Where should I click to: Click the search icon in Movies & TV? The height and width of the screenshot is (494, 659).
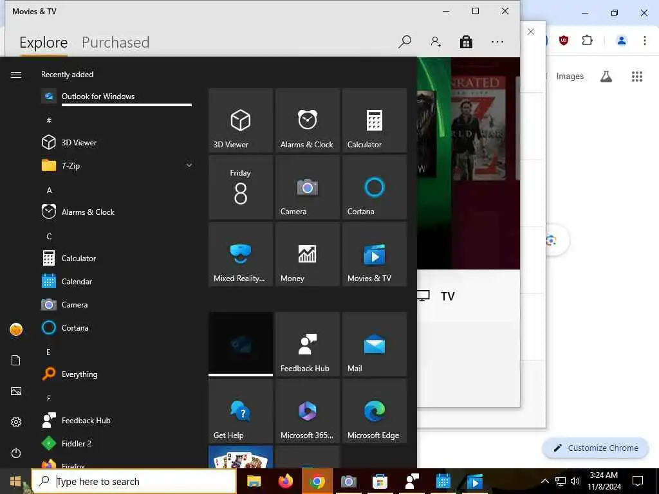pyautogui.click(x=405, y=42)
